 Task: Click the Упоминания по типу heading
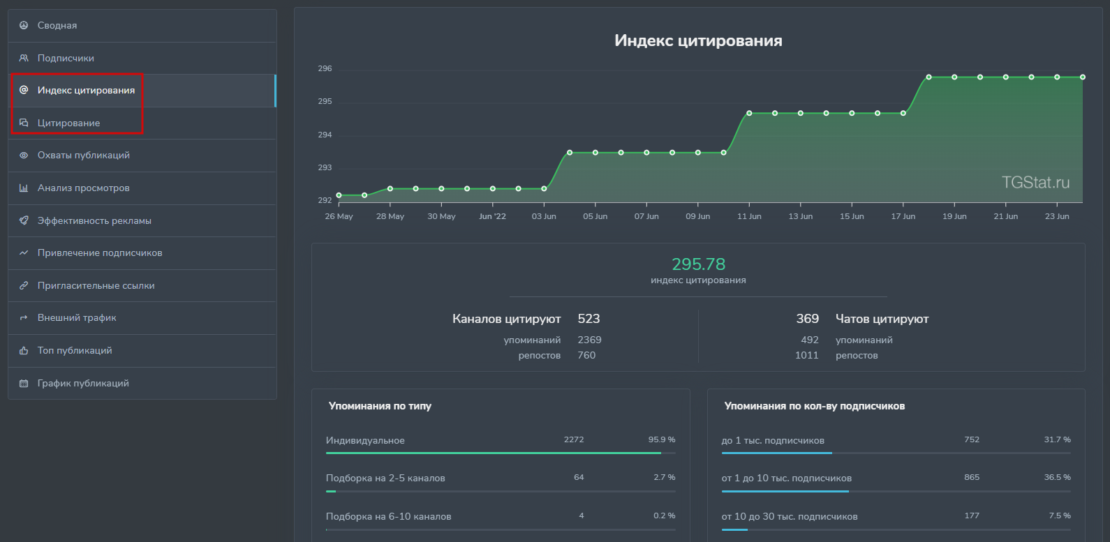[380, 406]
